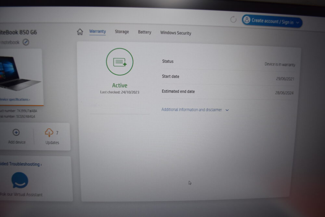
Task: Click the start date value 29/06/2021
Action: pyautogui.click(x=285, y=79)
